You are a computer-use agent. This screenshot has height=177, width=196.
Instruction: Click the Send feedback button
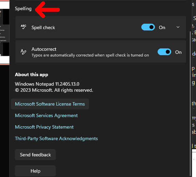click(x=35, y=155)
